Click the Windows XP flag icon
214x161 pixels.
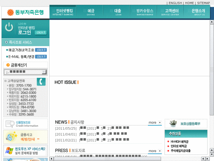point(9,150)
